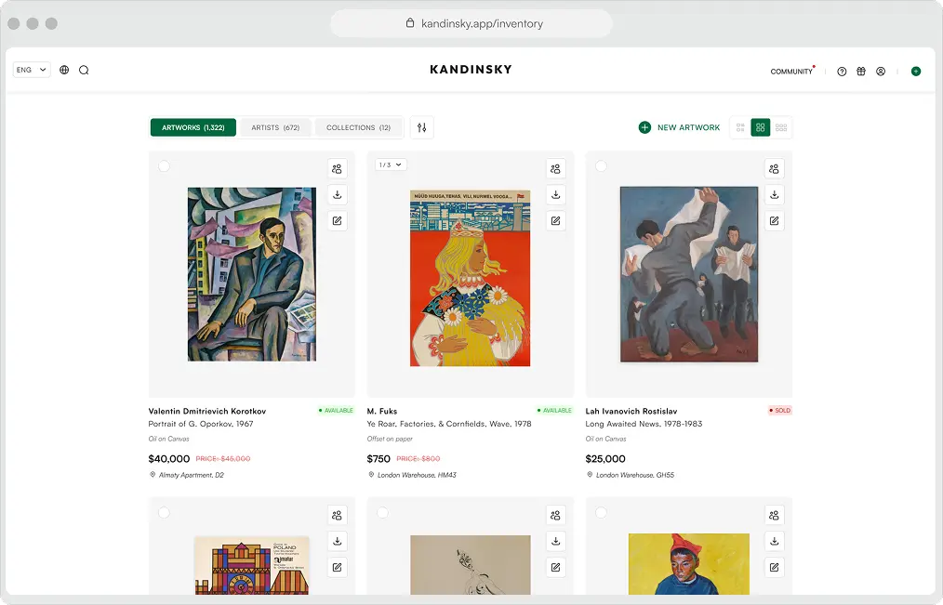This screenshot has height=605, width=943.
Task: Click the $40,000 price
Action: coord(169,458)
